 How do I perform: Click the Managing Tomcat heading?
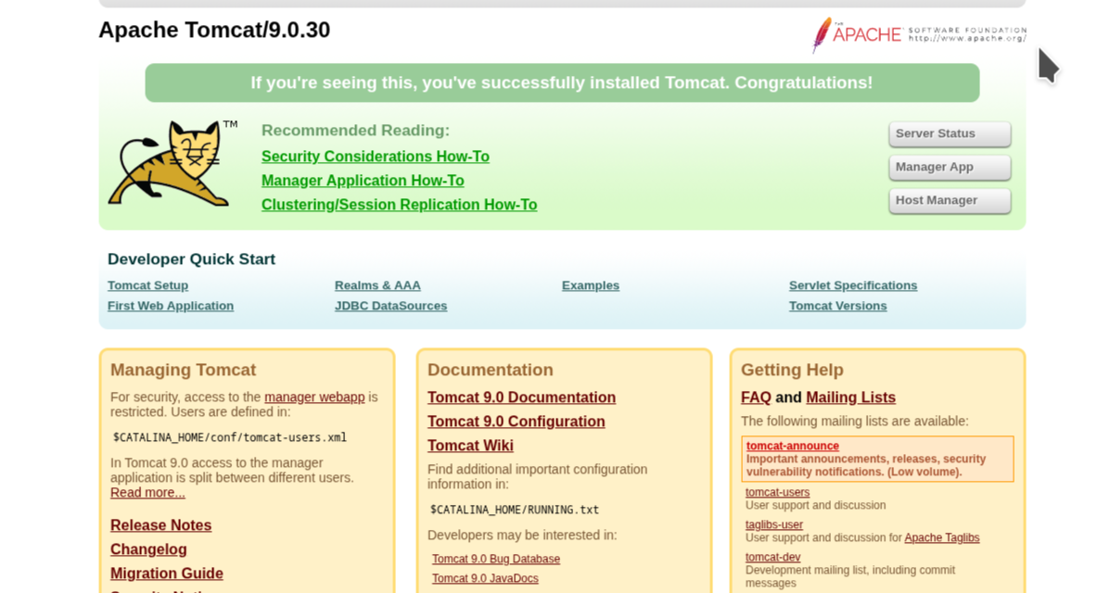point(184,370)
